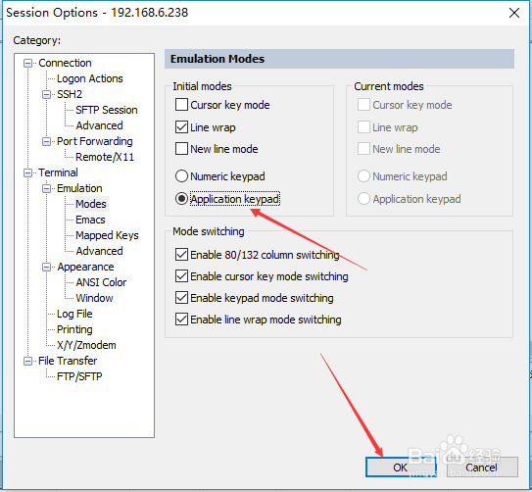
Task: Select Port Forwarding category label
Action: tap(95, 141)
